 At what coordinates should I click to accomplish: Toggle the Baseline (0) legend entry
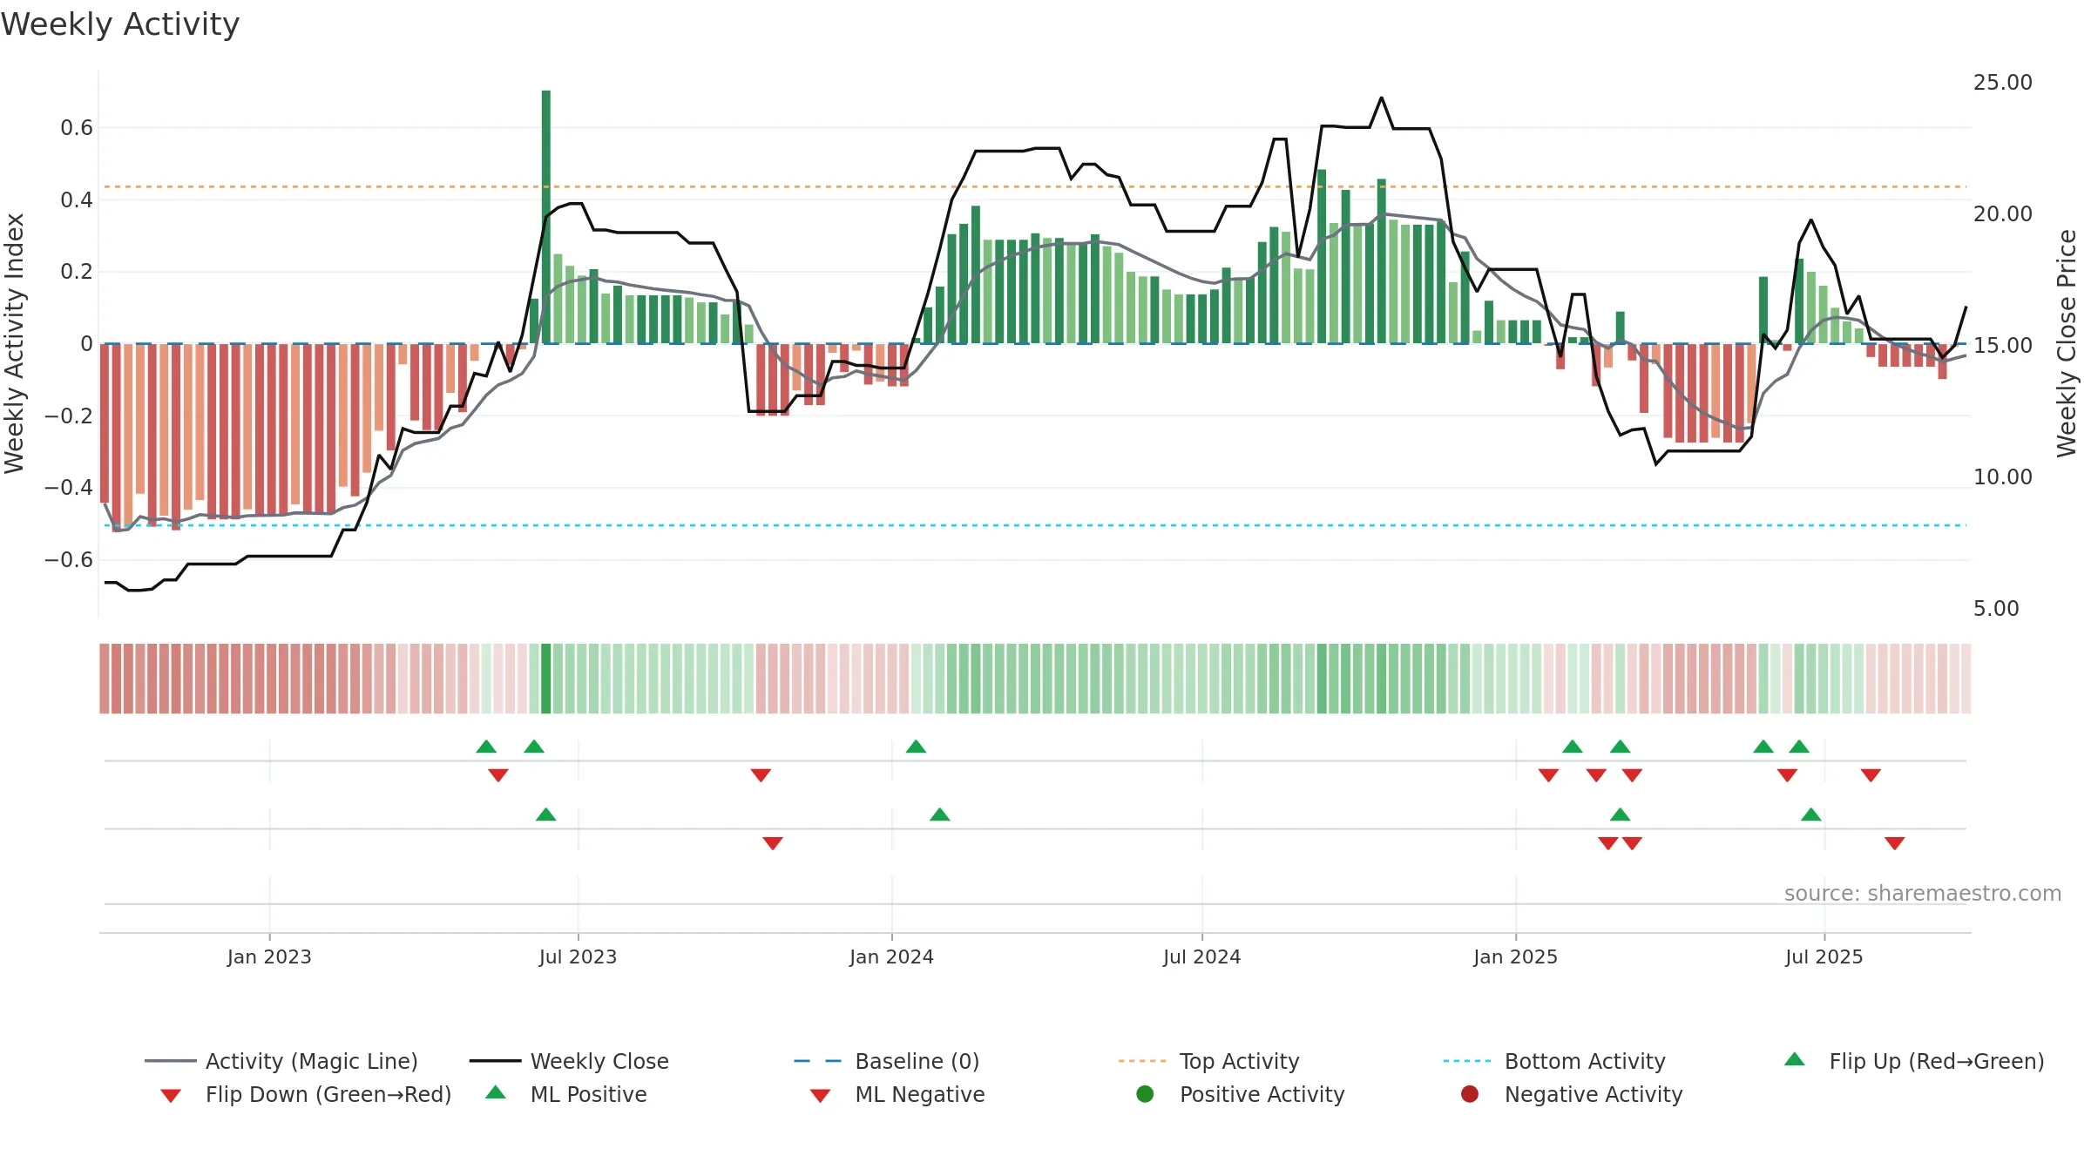tap(887, 1061)
